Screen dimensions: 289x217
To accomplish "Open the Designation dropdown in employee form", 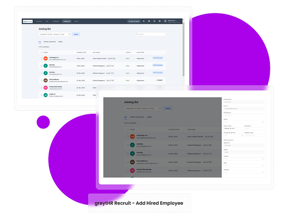I will click(244, 172).
